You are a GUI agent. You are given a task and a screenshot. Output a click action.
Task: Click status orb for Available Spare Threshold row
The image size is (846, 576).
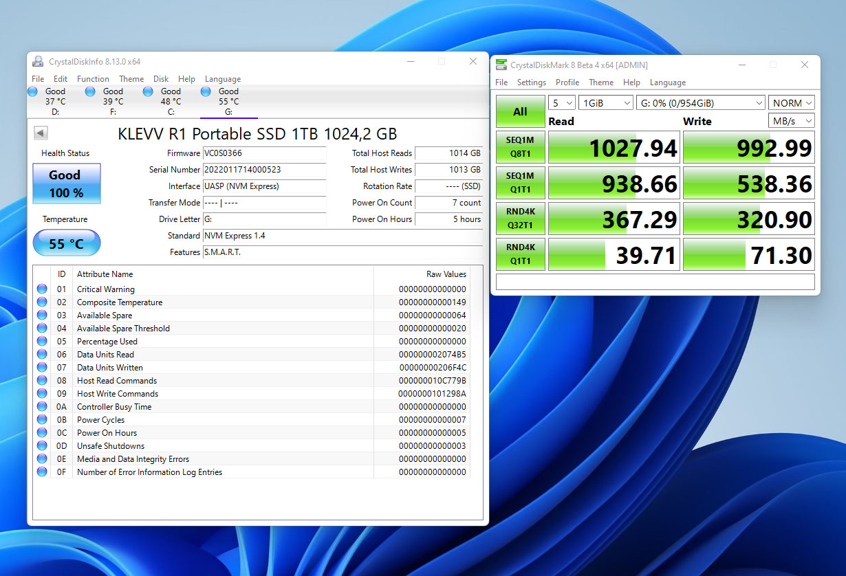pyautogui.click(x=43, y=329)
